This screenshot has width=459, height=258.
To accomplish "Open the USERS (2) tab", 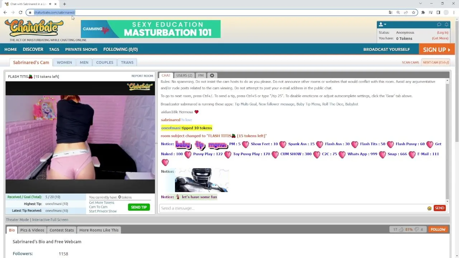I will click(184, 75).
